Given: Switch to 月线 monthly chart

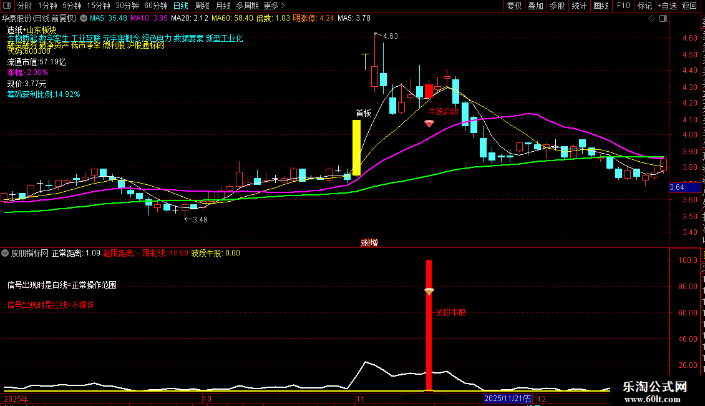Looking at the screenshot, I should tap(223, 6).
